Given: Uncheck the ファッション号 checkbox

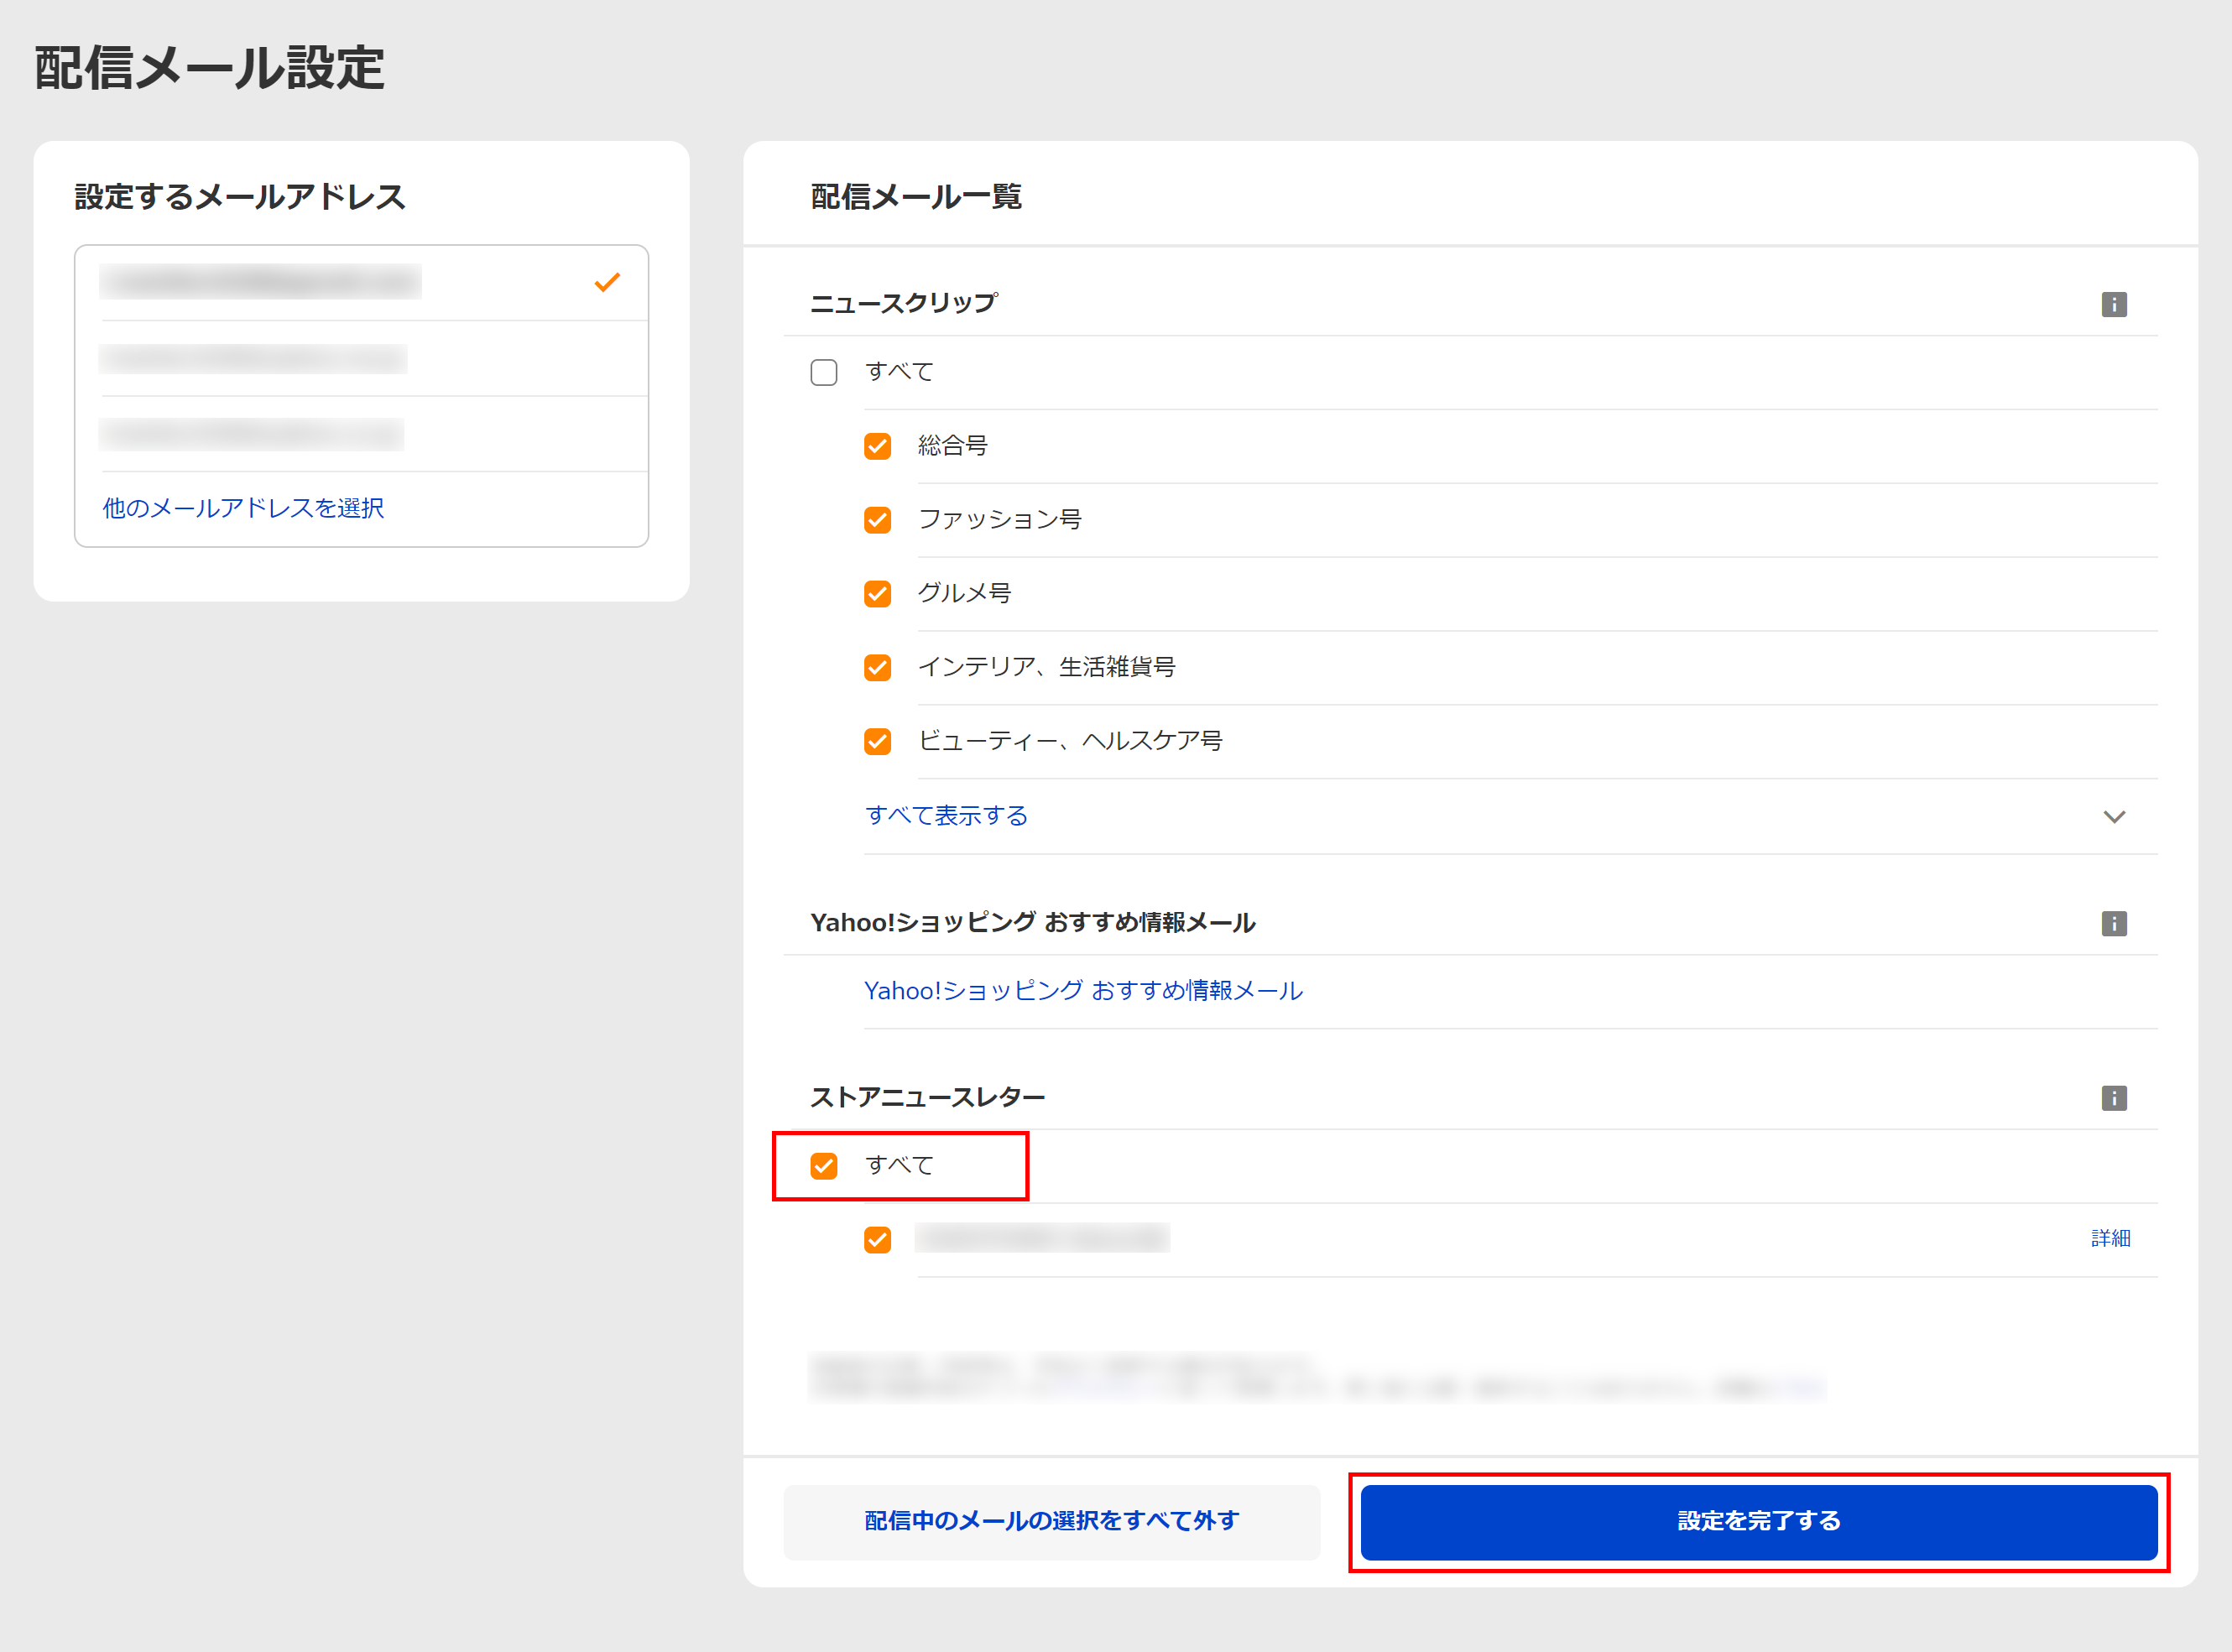Looking at the screenshot, I should click(877, 520).
